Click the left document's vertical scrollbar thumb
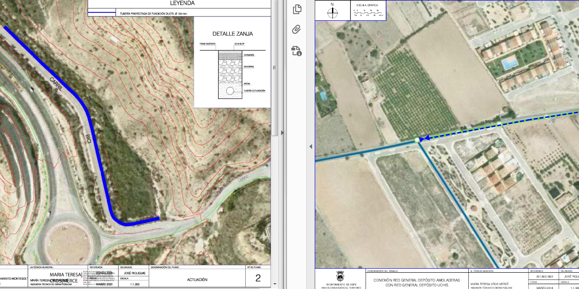 (274, 66)
